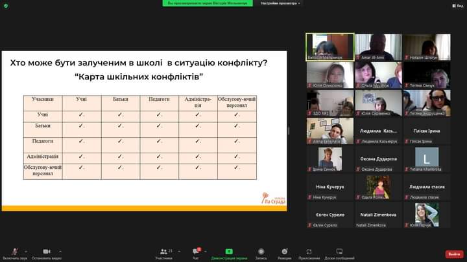Open the Reactions menu icon
Image resolution: width=467 pixels, height=262 pixels.
pos(284,252)
